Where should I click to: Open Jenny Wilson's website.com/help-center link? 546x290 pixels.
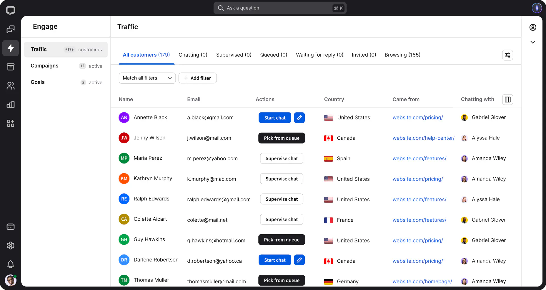[423, 138]
